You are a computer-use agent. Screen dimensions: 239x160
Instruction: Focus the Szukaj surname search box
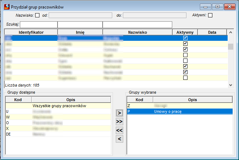point(137,24)
